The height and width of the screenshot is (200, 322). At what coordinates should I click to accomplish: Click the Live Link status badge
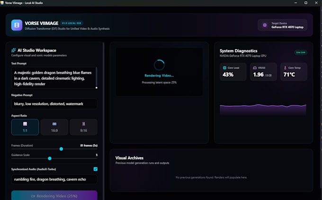[x=301, y=52]
